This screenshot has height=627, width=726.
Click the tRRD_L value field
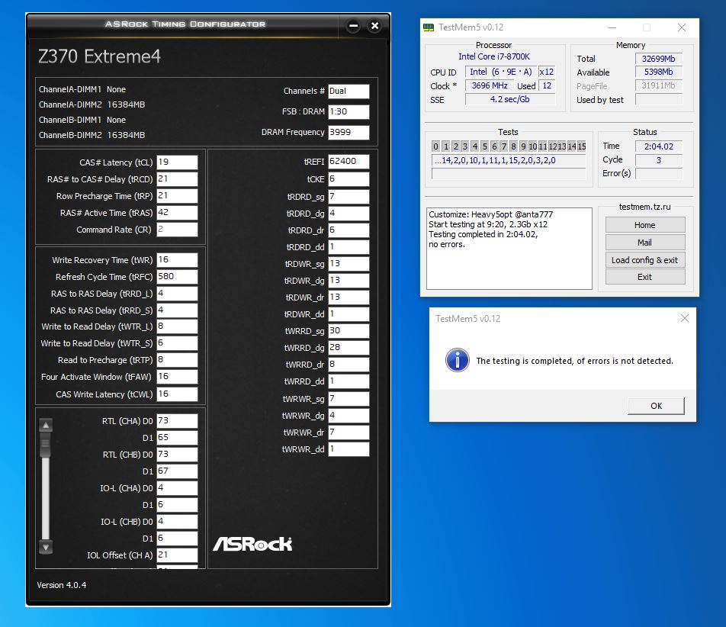coord(177,294)
